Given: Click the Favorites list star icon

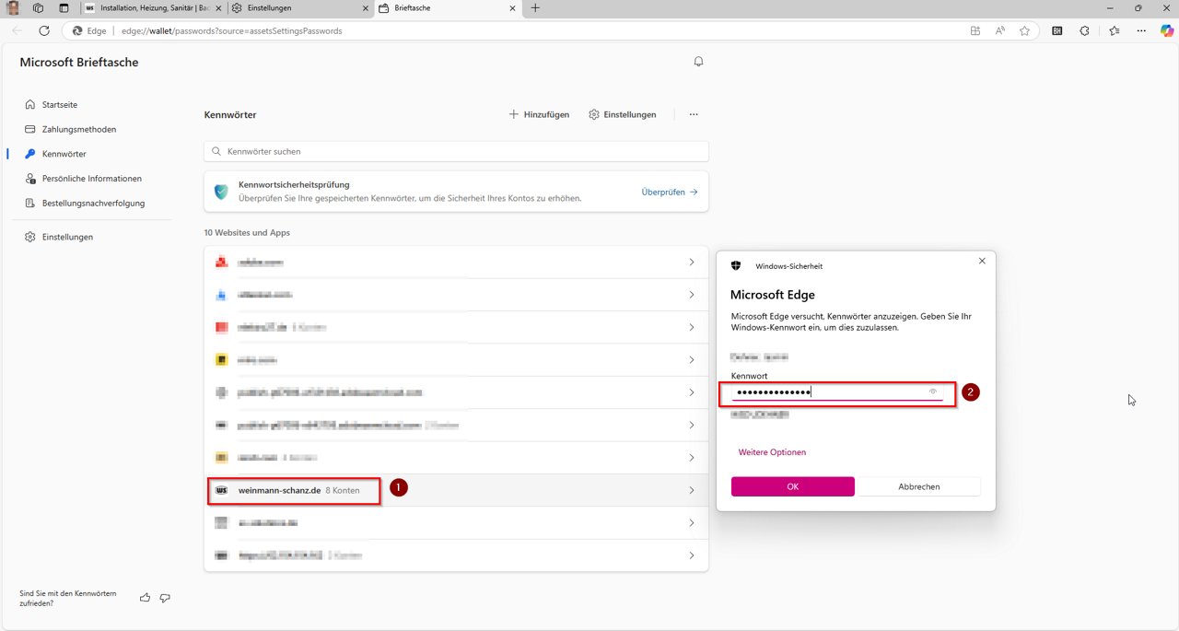Looking at the screenshot, I should coord(1114,30).
